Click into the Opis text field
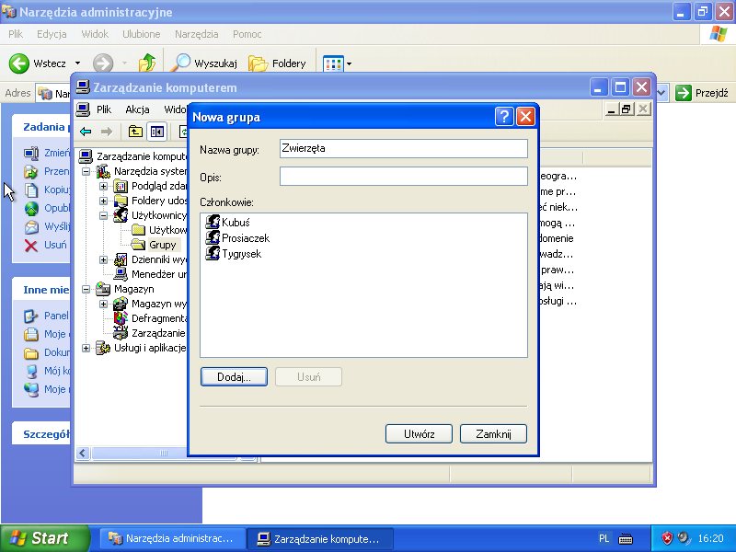The height and width of the screenshot is (552, 736). coord(403,176)
